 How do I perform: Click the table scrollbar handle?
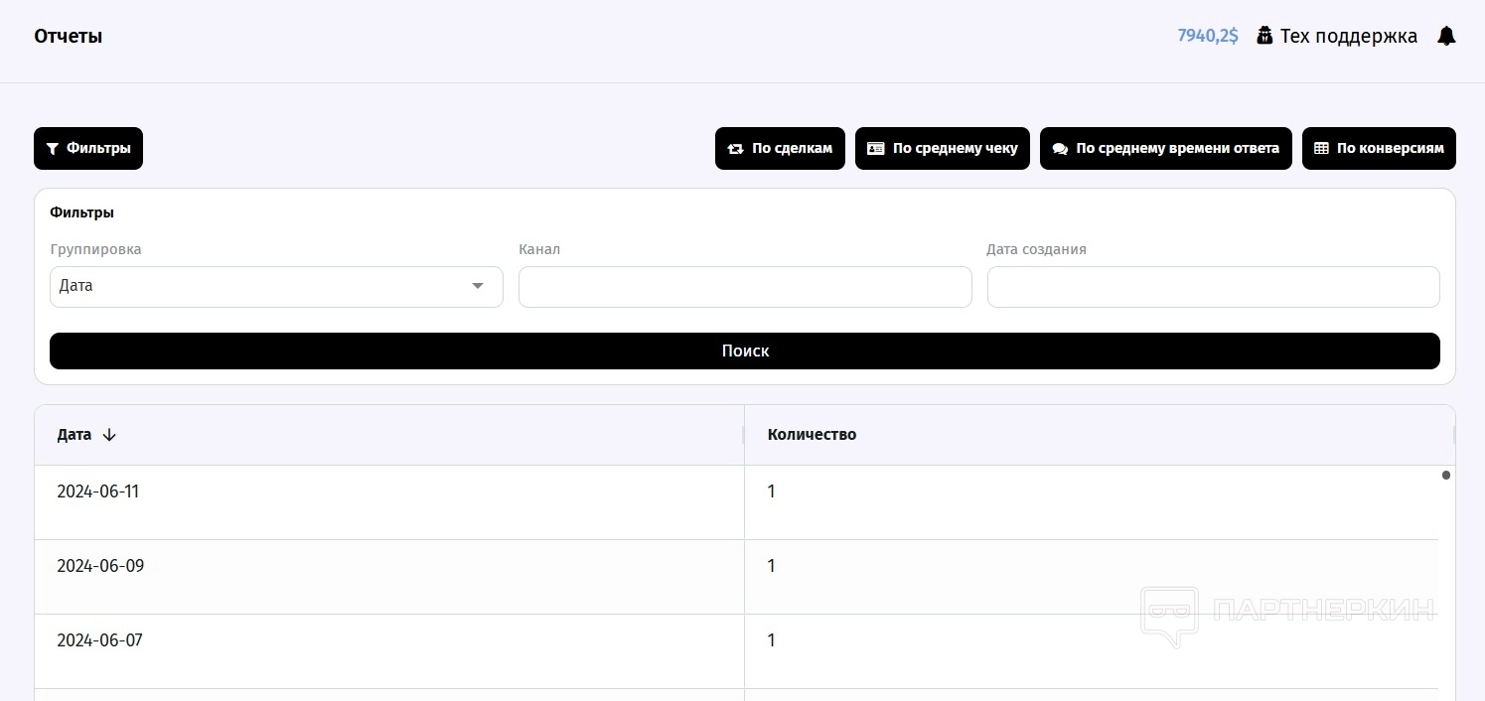1445,476
